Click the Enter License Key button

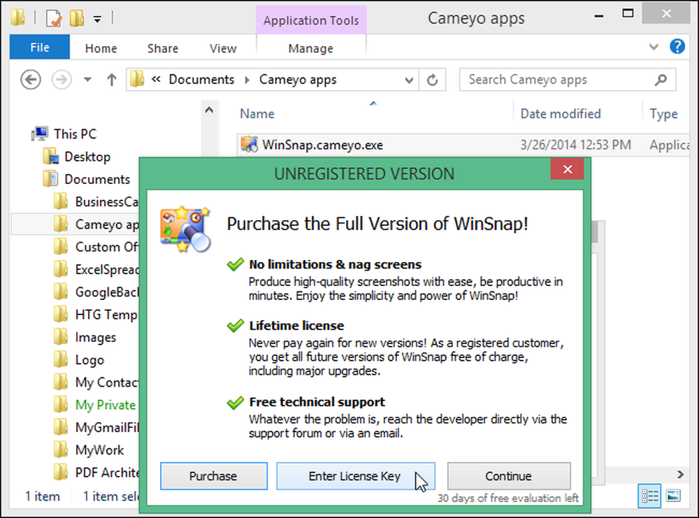tap(355, 476)
